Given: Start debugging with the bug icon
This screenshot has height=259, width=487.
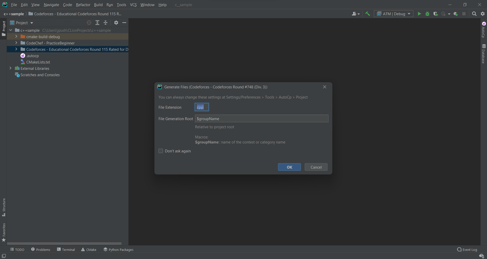Looking at the screenshot, I should [427, 14].
